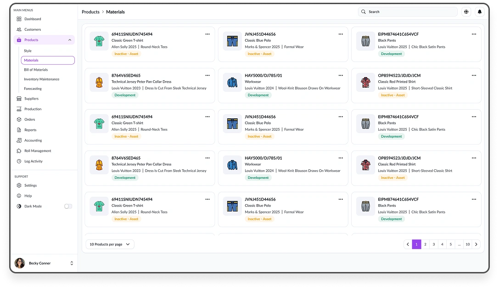The width and height of the screenshot is (499, 289).
Task: Click the first Classic Green T-shirt thumbnail
Action: (x=99, y=41)
